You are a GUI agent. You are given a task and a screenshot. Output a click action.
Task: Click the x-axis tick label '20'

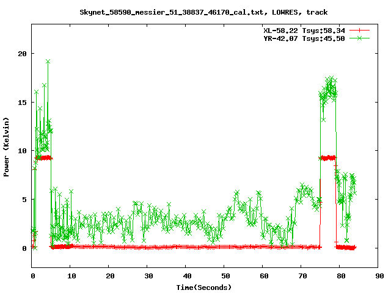tap(110, 276)
